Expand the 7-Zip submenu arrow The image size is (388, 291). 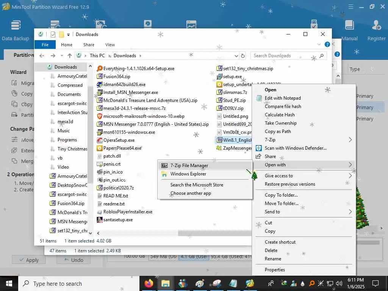pyautogui.click(x=350, y=140)
